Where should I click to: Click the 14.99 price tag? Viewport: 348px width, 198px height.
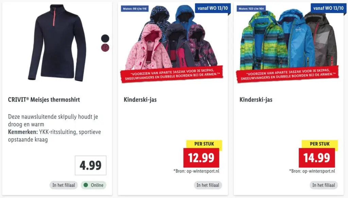pos(317,158)
